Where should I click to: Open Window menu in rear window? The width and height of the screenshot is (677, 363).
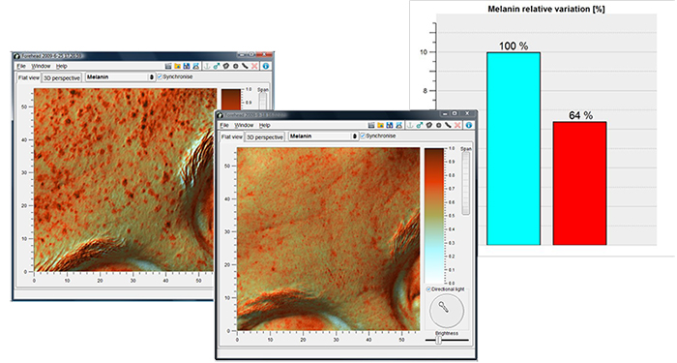point(41,66)
